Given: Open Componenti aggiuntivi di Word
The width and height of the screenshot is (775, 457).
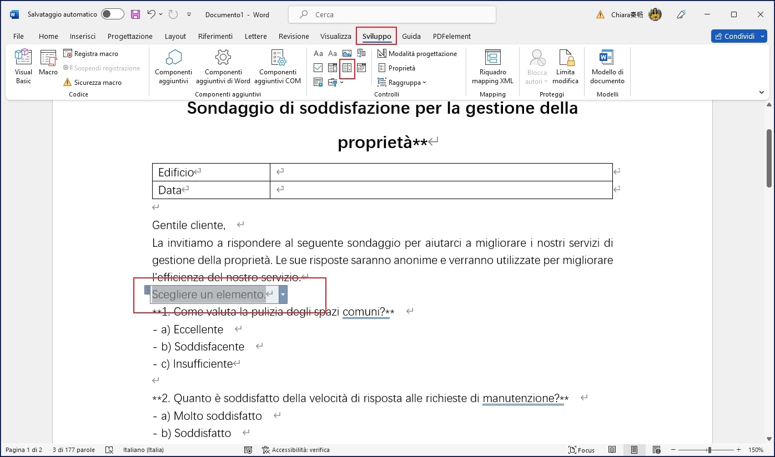Looking at the screenshot, I should click(x=223, y=67).
